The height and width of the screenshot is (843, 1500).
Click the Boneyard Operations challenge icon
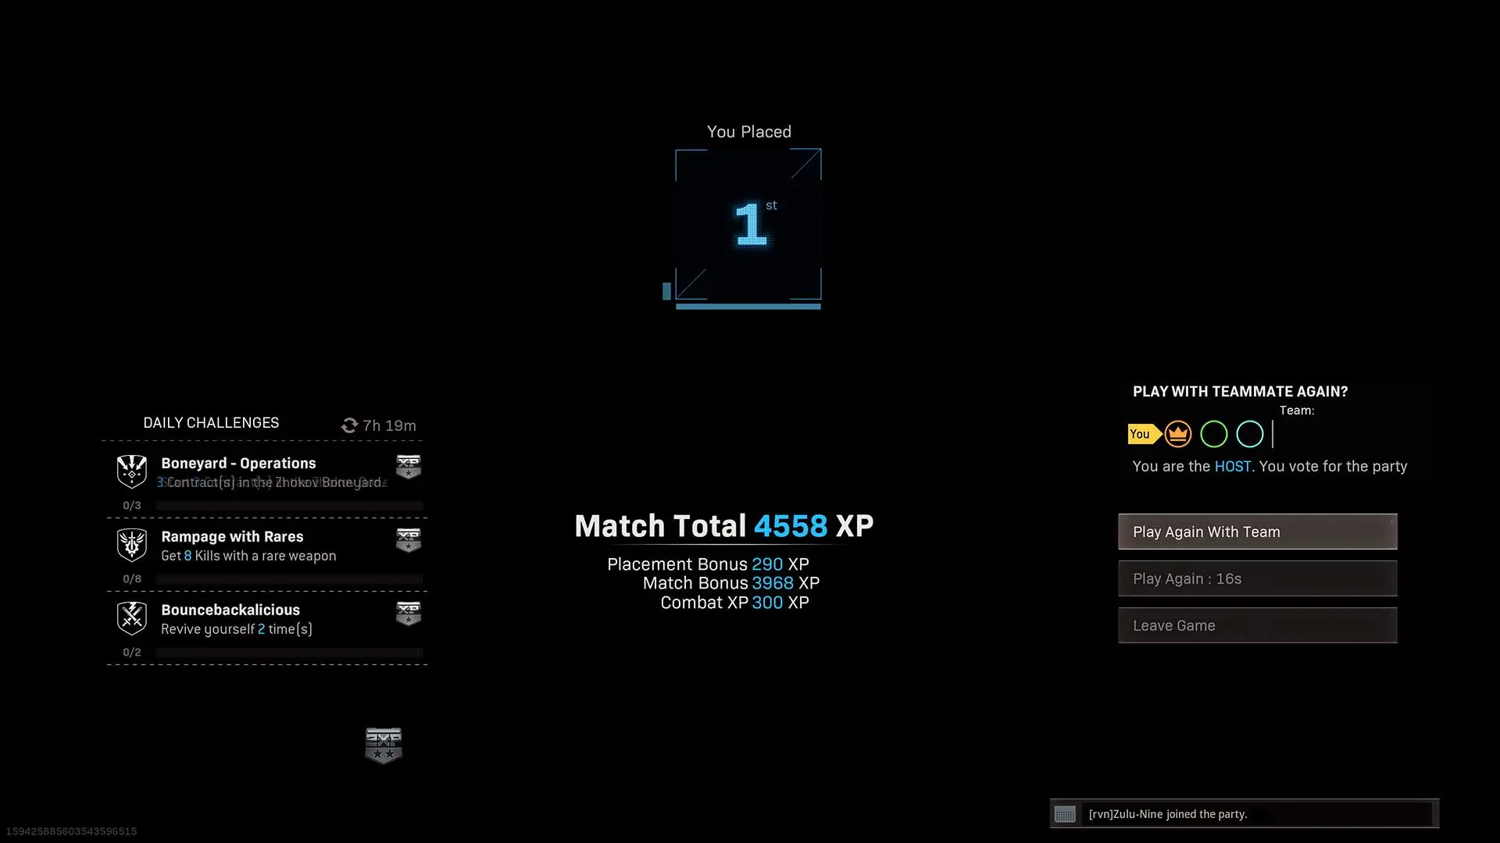(x=130, y=471)
